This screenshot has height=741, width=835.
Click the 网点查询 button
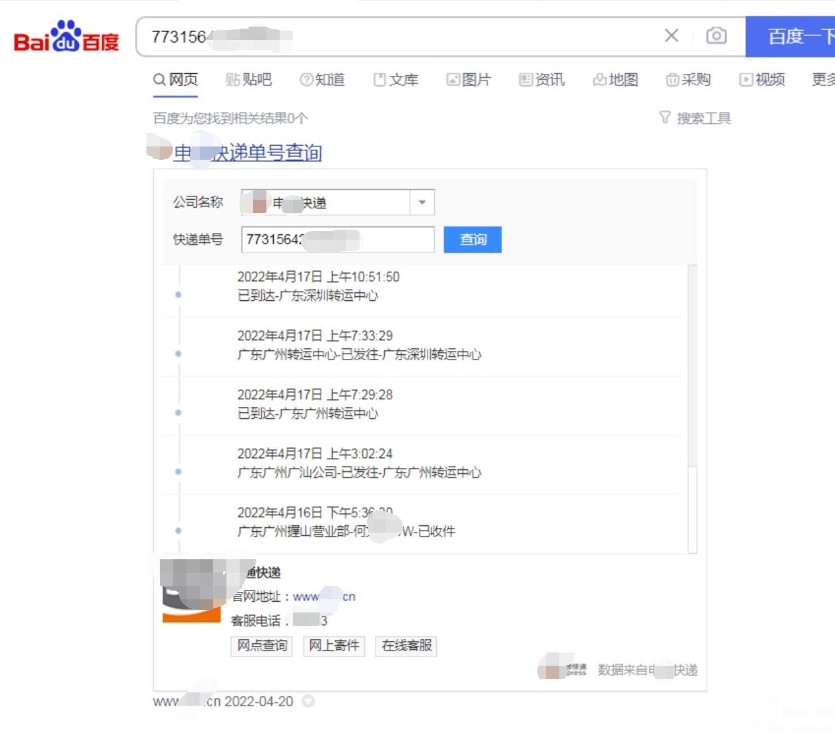pyautogui.click(x=262, y=646)
